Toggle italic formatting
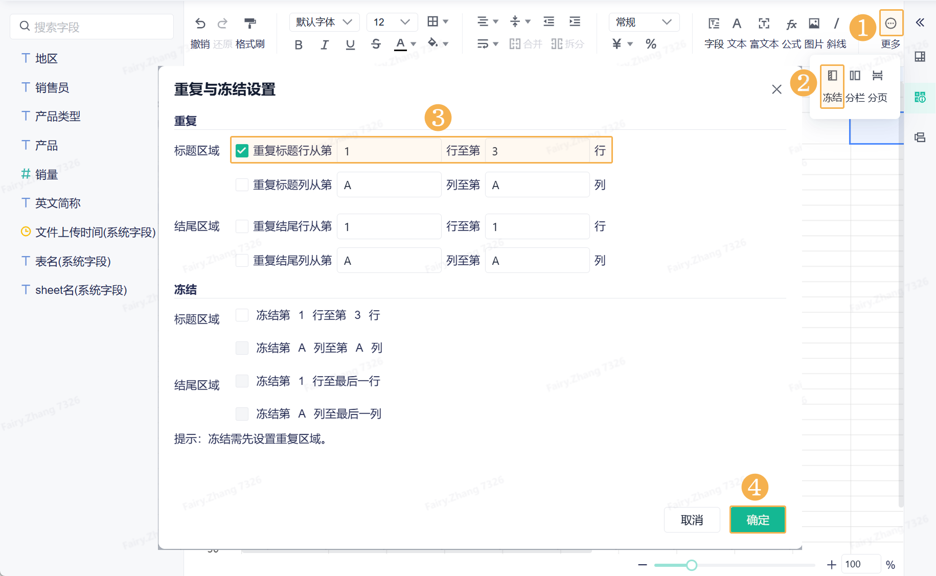The height and width of the screenshot is (576, 936). tap(325, 45)
